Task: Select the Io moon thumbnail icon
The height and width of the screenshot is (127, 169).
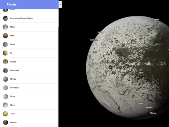Action: click(x=5, y=53)
